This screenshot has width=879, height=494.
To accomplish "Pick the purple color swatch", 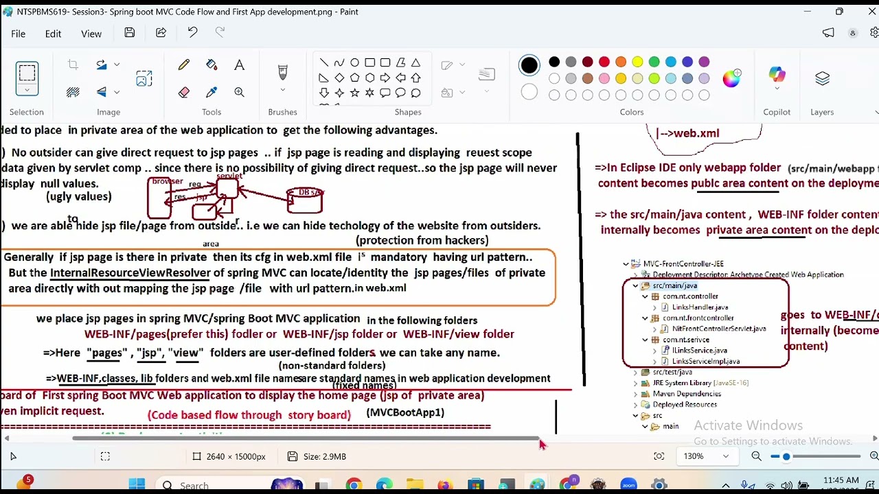I will point(704,62).
